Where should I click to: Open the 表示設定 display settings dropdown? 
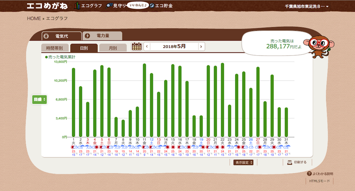click(x=244, y=162)
